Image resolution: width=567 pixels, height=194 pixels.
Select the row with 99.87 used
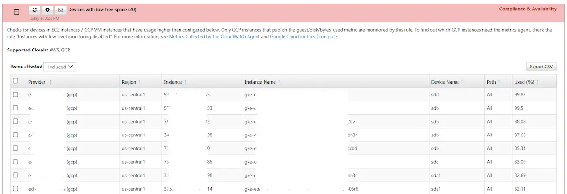(16, 94)
